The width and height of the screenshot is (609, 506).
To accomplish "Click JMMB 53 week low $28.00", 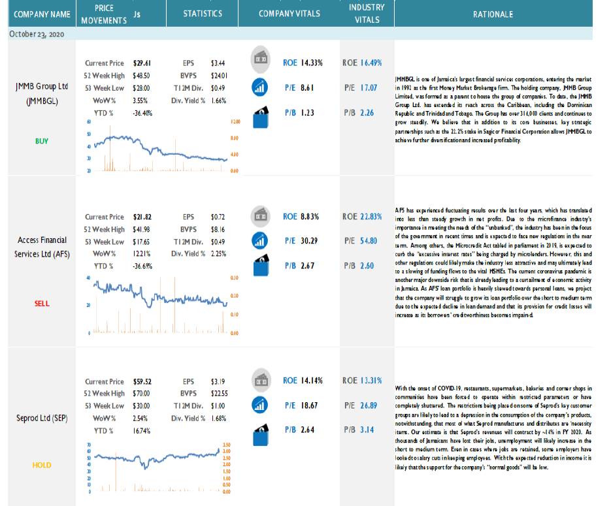I will click(x=141, y=88).
